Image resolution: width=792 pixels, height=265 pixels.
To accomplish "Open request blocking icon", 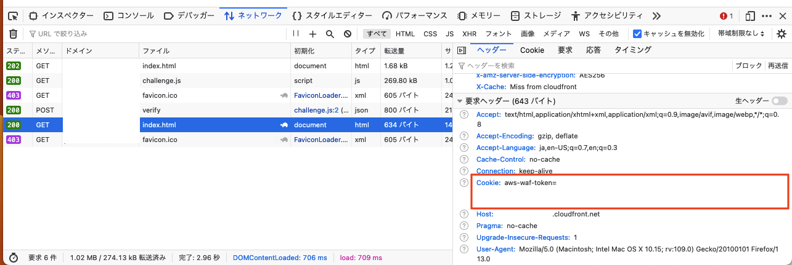I will [347, 34].
